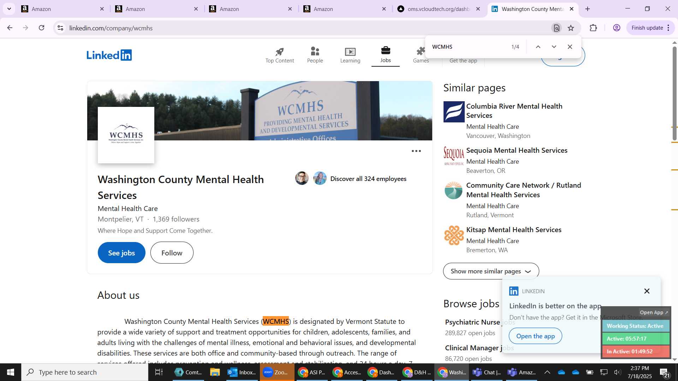Open Columbia River Mental Health Services page
Screen dimensions: 678x381
coord(514,111)
